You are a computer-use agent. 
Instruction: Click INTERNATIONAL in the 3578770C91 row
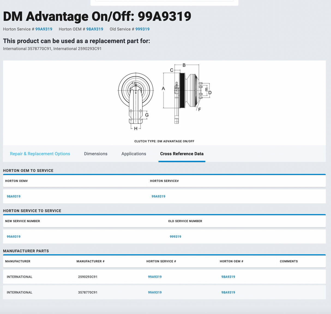click(x=20, y=292)
